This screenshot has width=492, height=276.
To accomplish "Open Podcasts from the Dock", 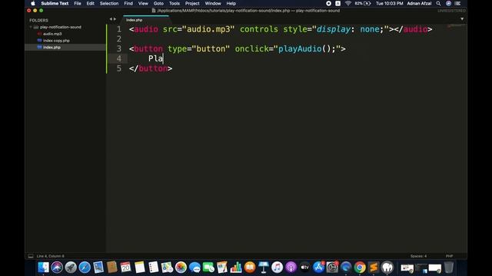I will pyautogui.click(x=291, y=268).
